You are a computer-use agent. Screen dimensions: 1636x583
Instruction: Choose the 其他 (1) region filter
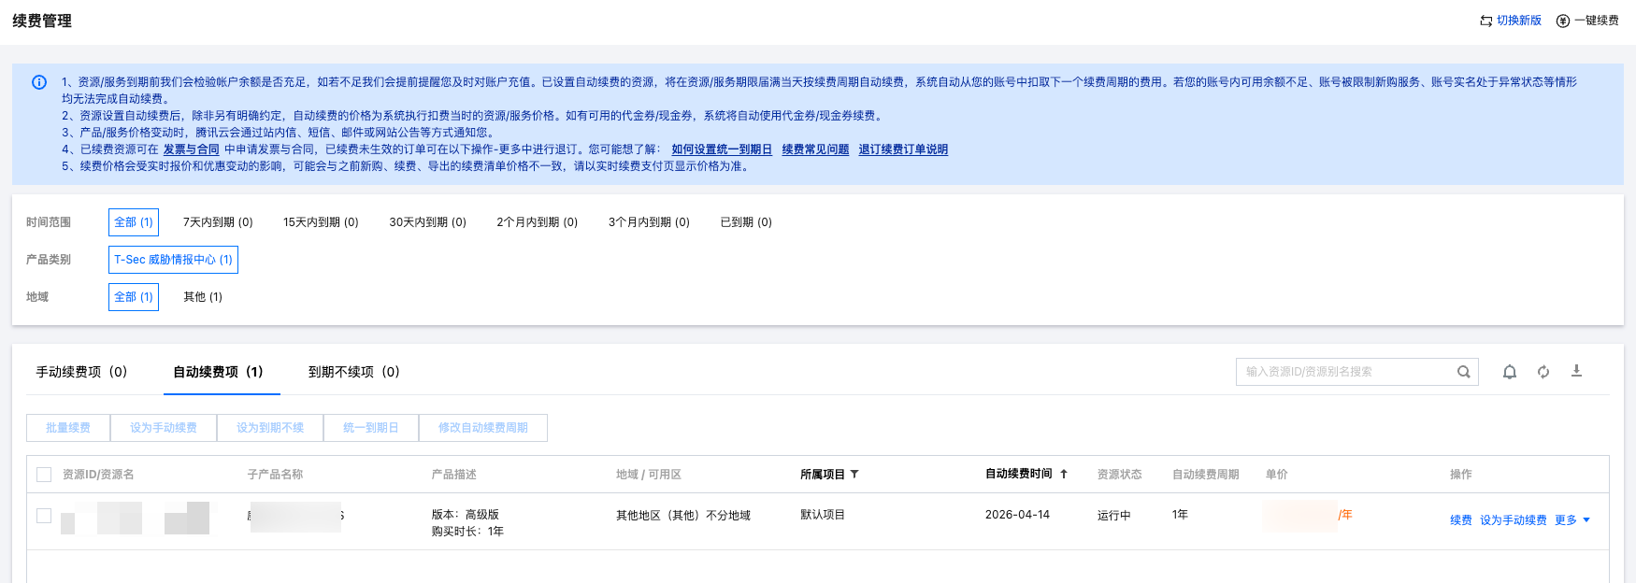point(203,297)
